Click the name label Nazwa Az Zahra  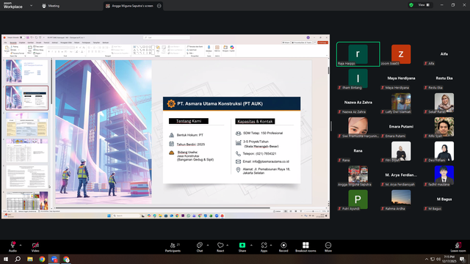click(x=358, y=103)
